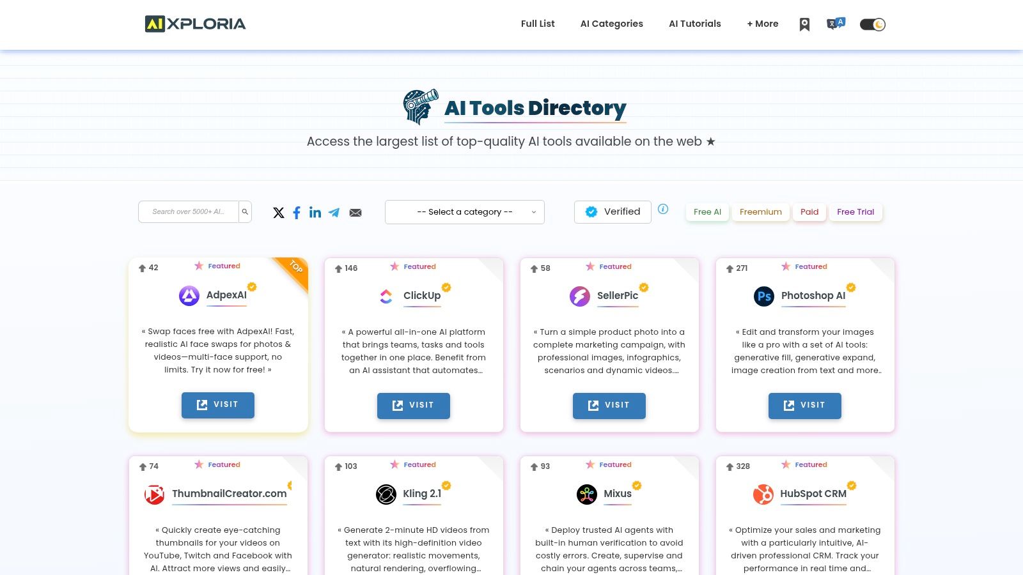Toggle the Verified filter
This screenshot has height=575, width=1023.
[x=613, y=211]
